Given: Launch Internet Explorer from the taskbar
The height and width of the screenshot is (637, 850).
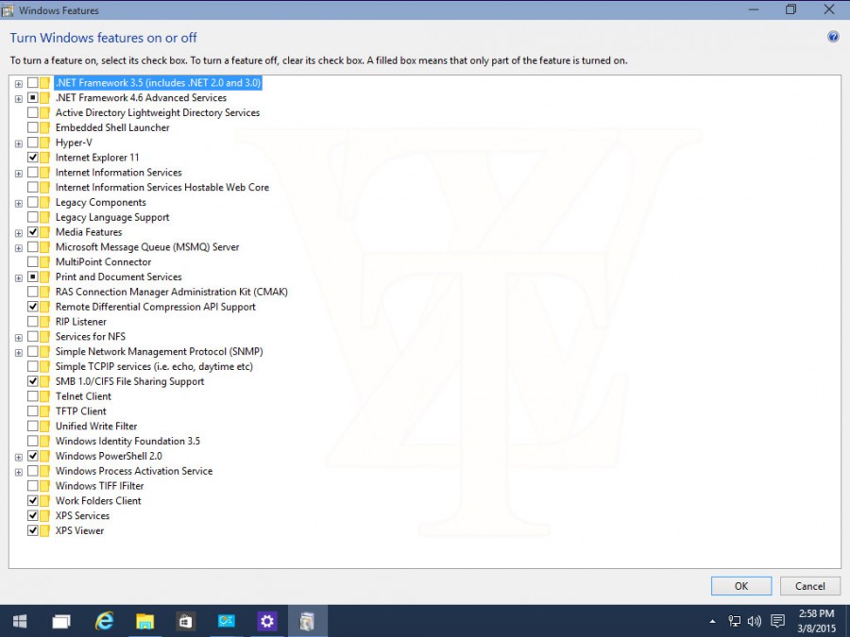Looking at the screenshot, I should (x=103, y=621).
